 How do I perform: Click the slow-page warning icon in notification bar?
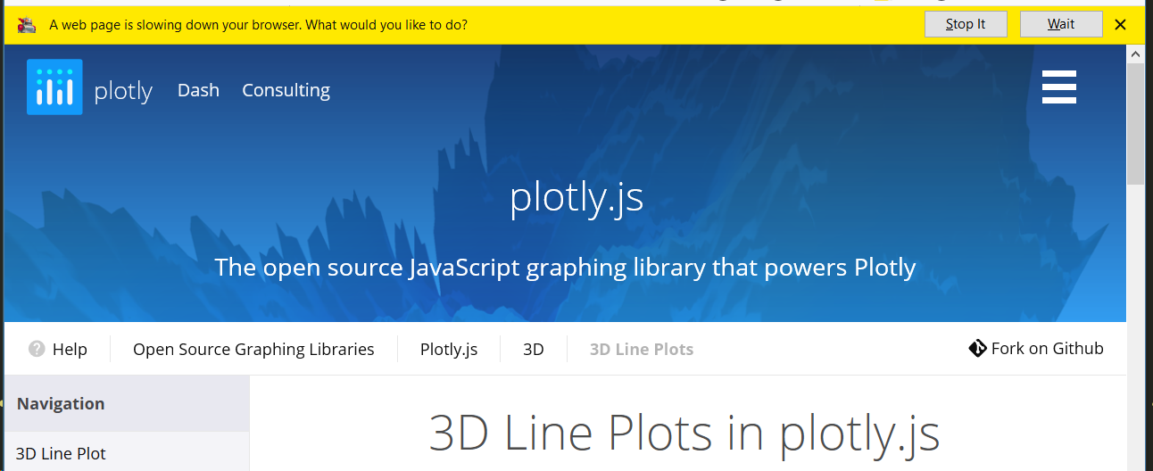point(27,25)
